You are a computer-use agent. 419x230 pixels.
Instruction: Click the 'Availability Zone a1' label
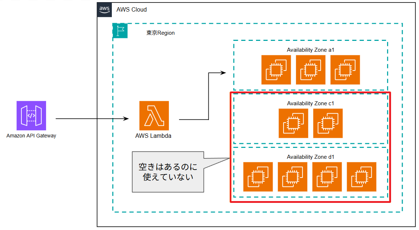point(310,50)
